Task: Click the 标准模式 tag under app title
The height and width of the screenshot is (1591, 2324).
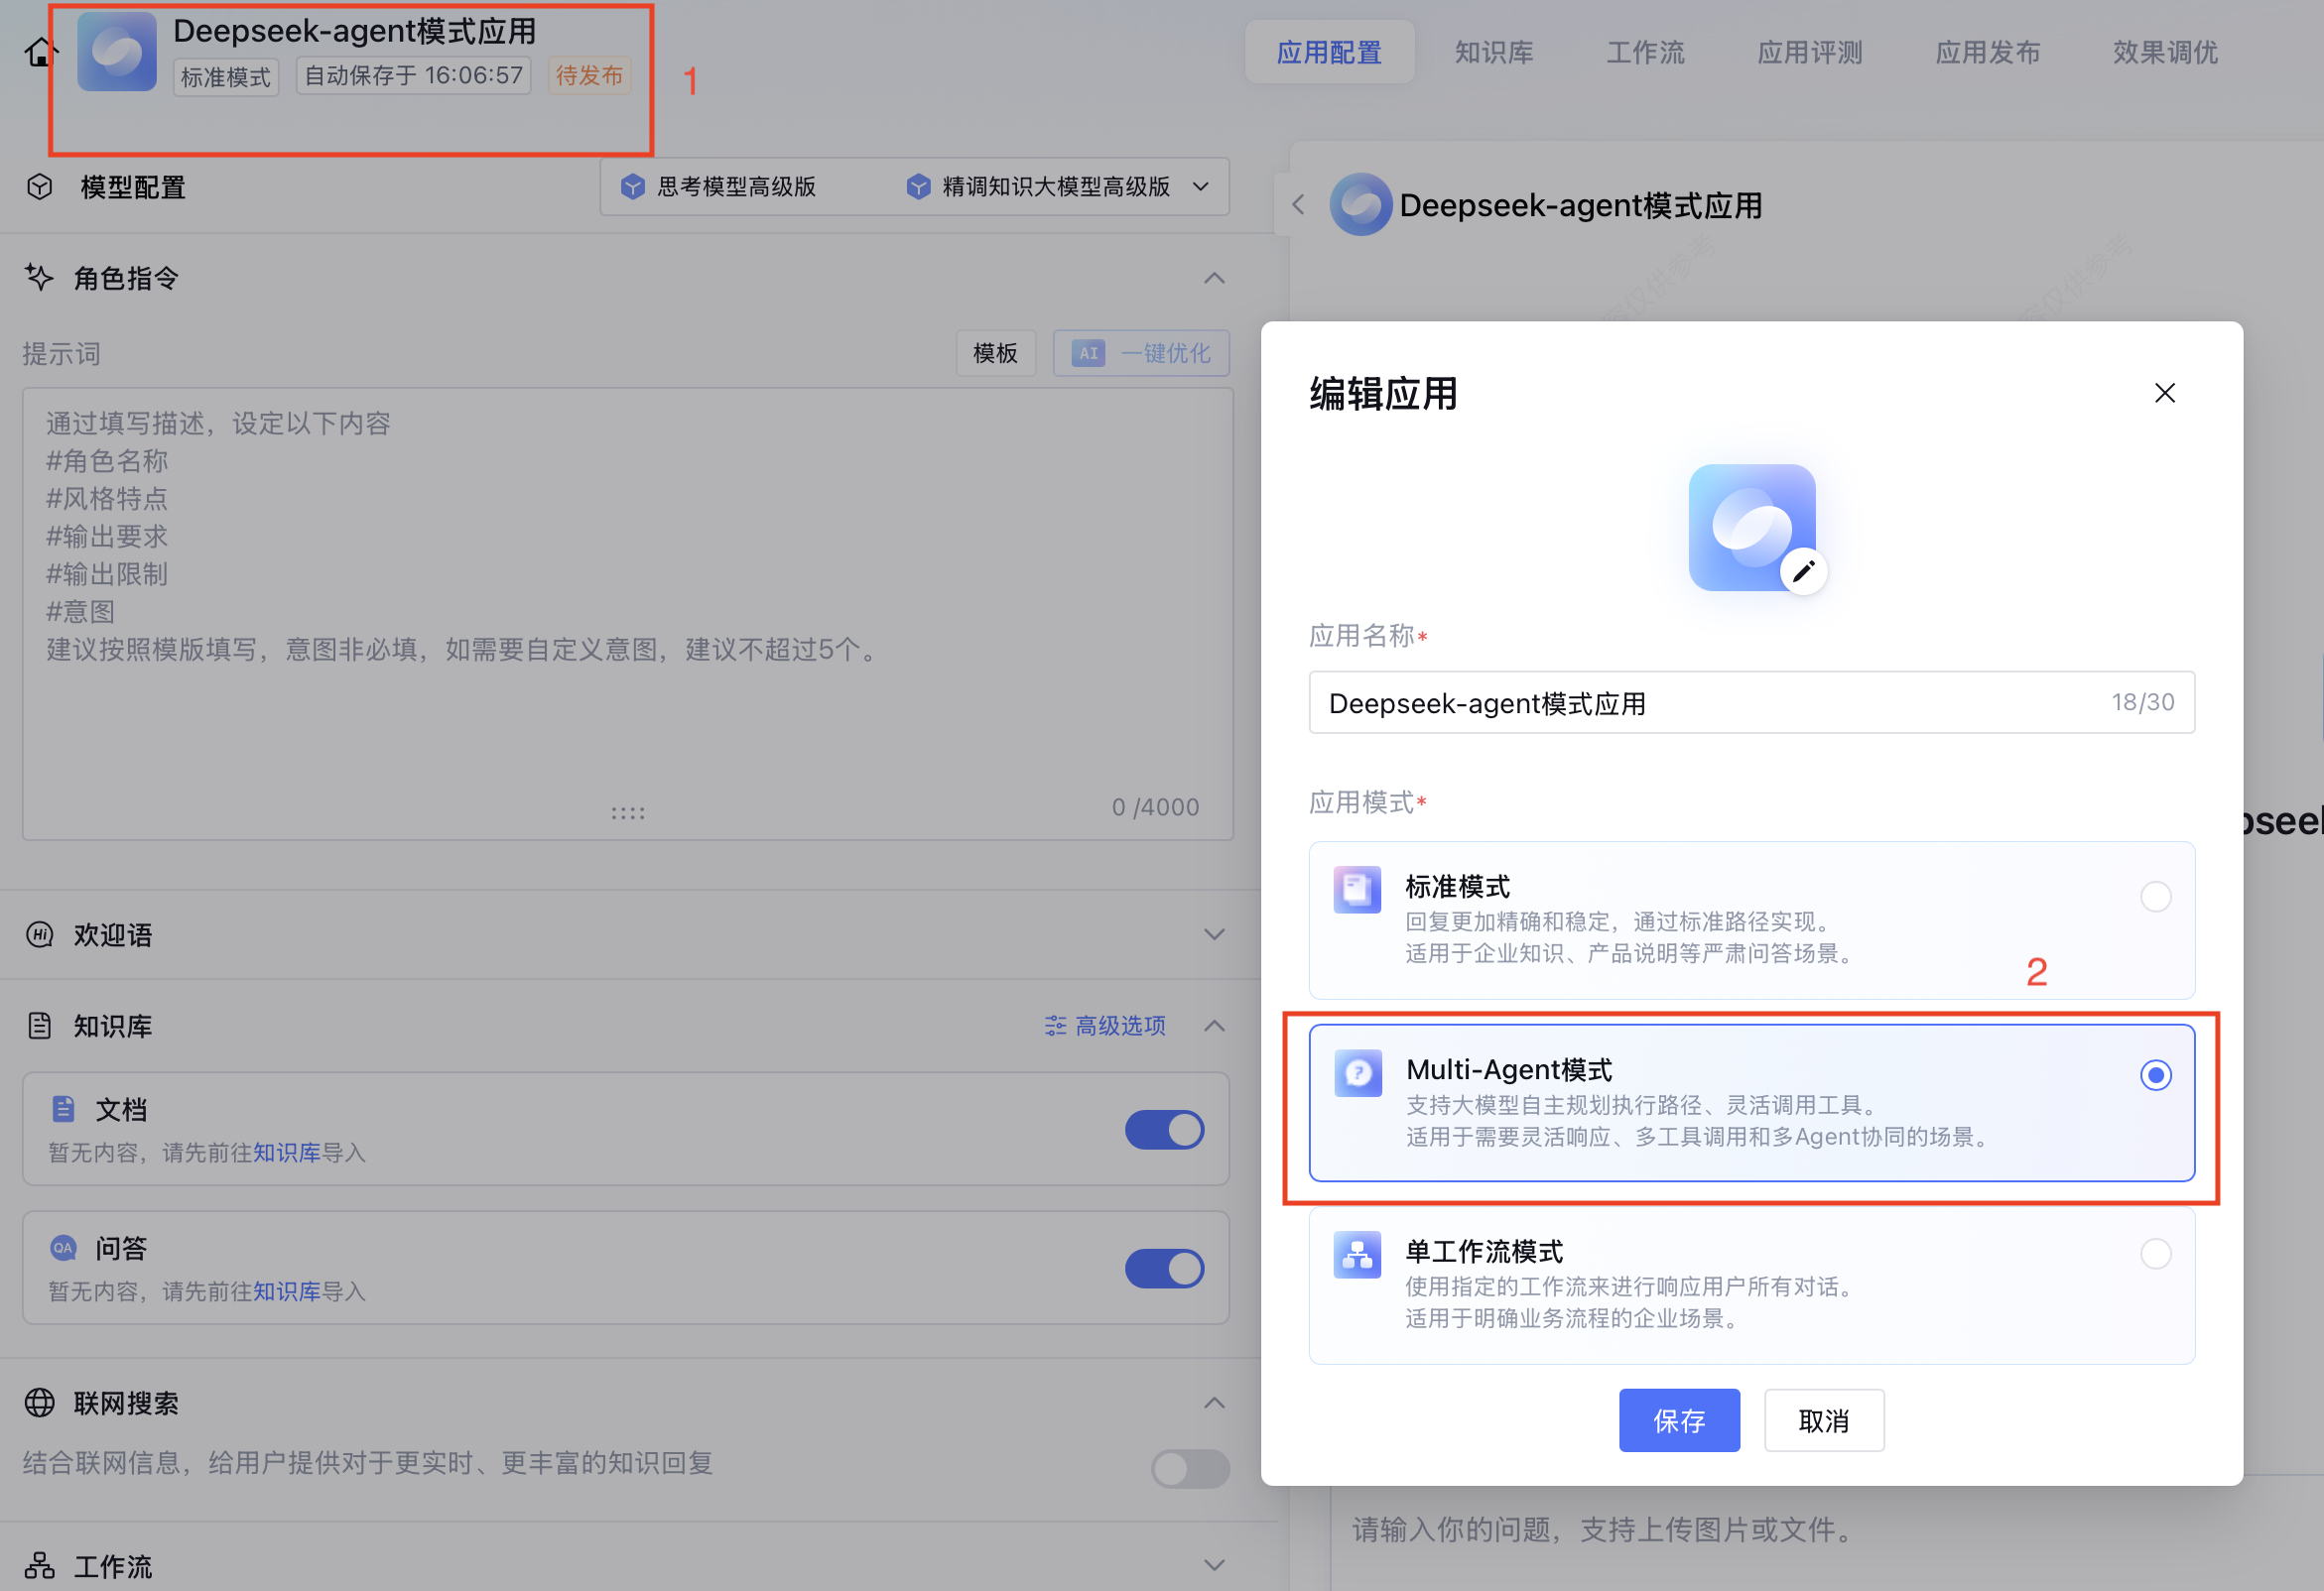Action: pyautogui.click(x=225, y=77)
